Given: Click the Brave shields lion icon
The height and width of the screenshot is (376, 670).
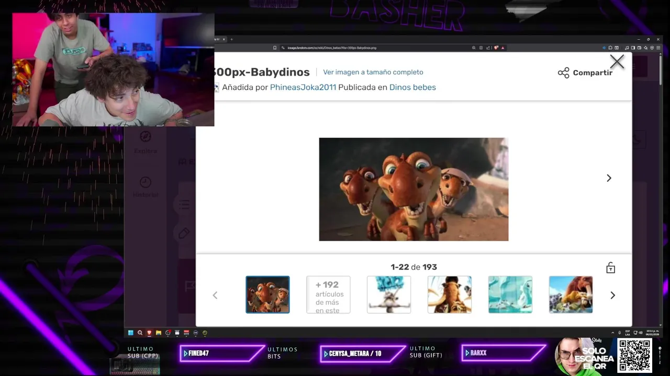Looking at the screenshot, I should (x=496, y=48).
